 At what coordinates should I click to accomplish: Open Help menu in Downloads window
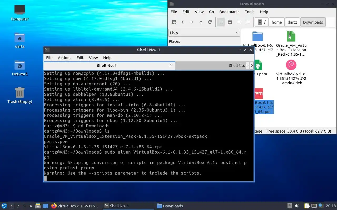(x=264, y=12)
